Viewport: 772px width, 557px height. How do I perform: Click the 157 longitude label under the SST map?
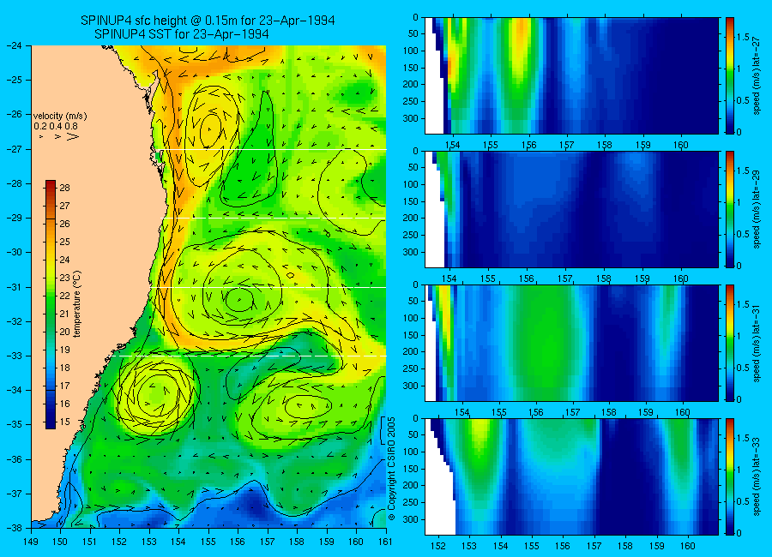pos(268,542)
